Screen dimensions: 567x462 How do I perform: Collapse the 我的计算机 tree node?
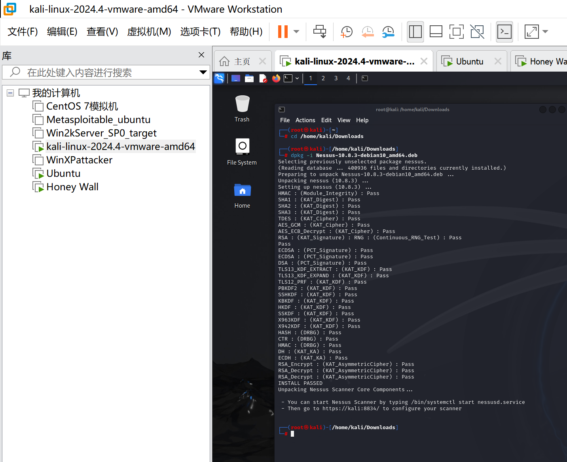click(x=10, y=93)
